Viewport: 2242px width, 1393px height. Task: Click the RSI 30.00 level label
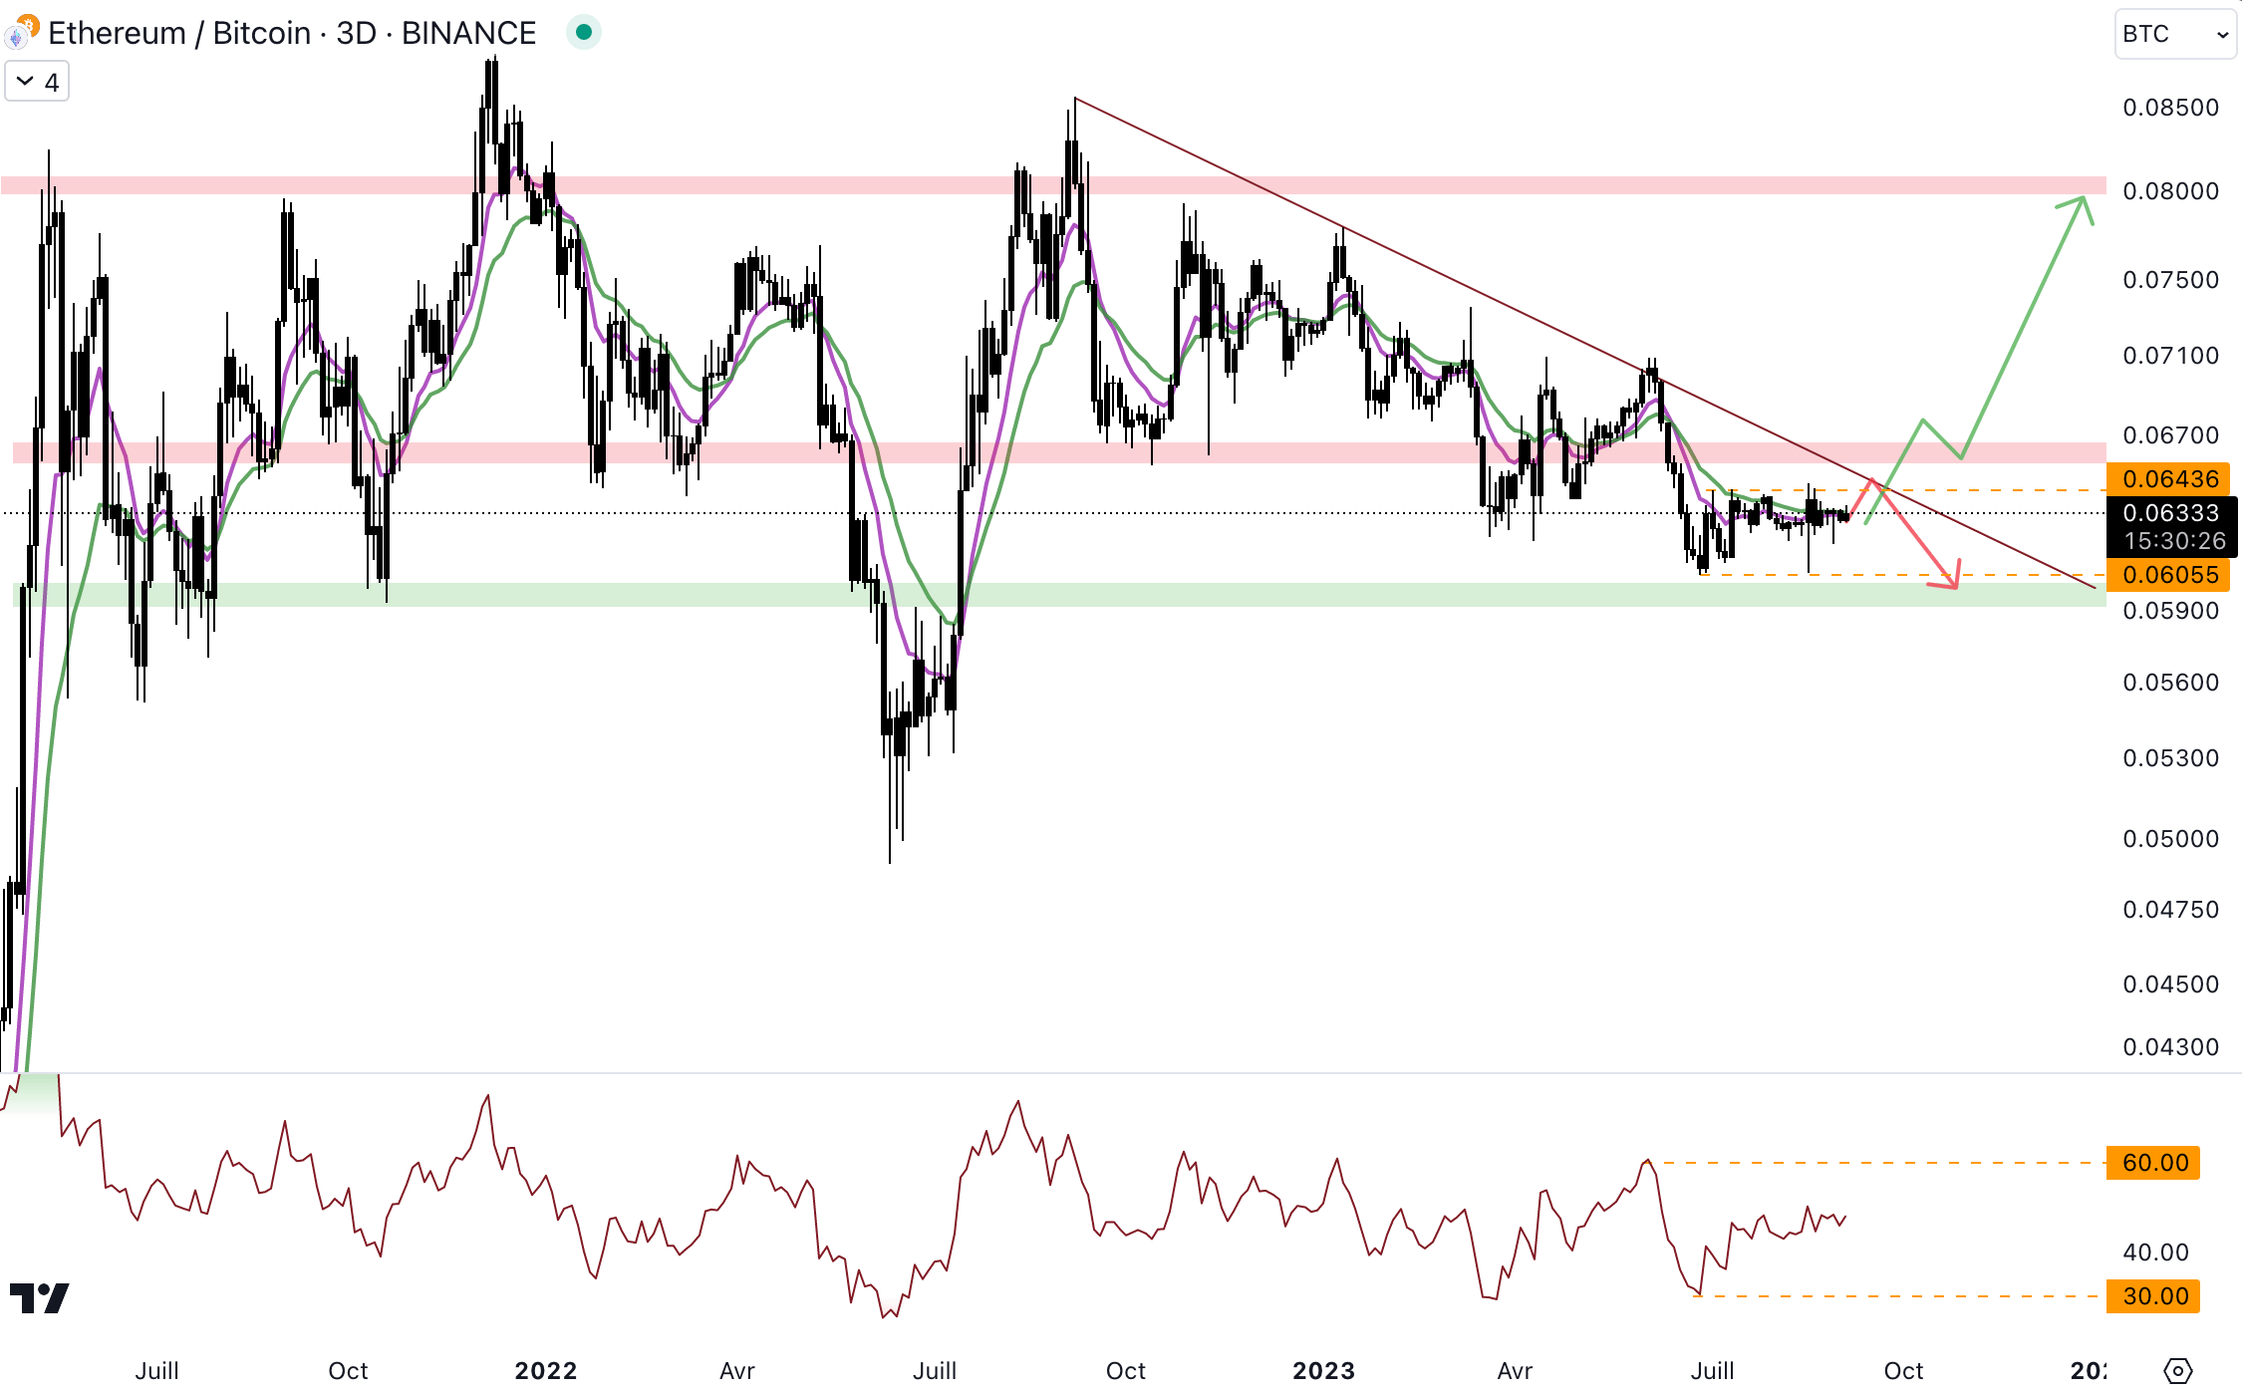tap(2154, 1296)
